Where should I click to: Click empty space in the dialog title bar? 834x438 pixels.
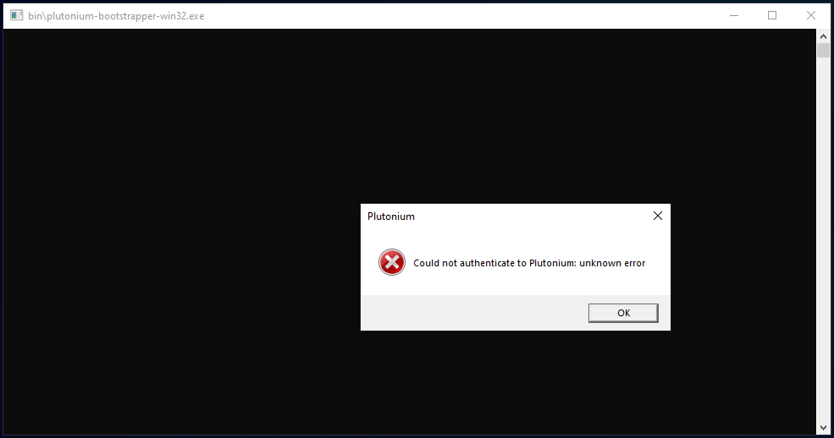[525, 216]
